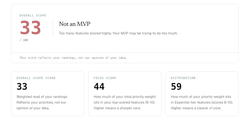
Task: Click the vertical divider beside the red score
Action: point(53,28)
